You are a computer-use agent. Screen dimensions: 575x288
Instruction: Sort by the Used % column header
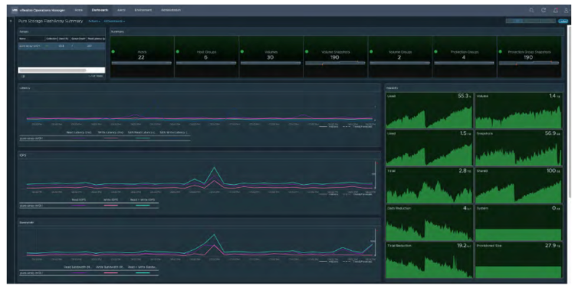click(x=64, y=38)
